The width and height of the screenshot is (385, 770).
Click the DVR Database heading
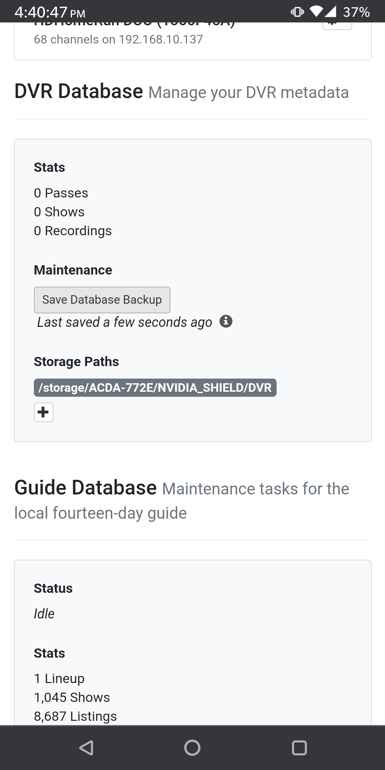click(79, 91)
